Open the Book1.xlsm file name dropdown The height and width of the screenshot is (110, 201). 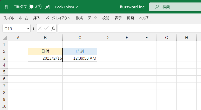[x=66, y=7]
